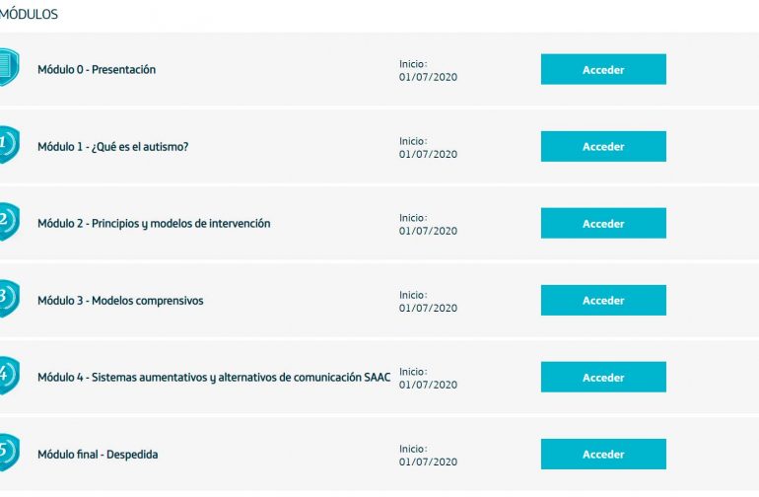The width and height of the screenshot is (759, 497).
Task: Click the number 3 shield badge icon
Action: (x=9, y=299)
